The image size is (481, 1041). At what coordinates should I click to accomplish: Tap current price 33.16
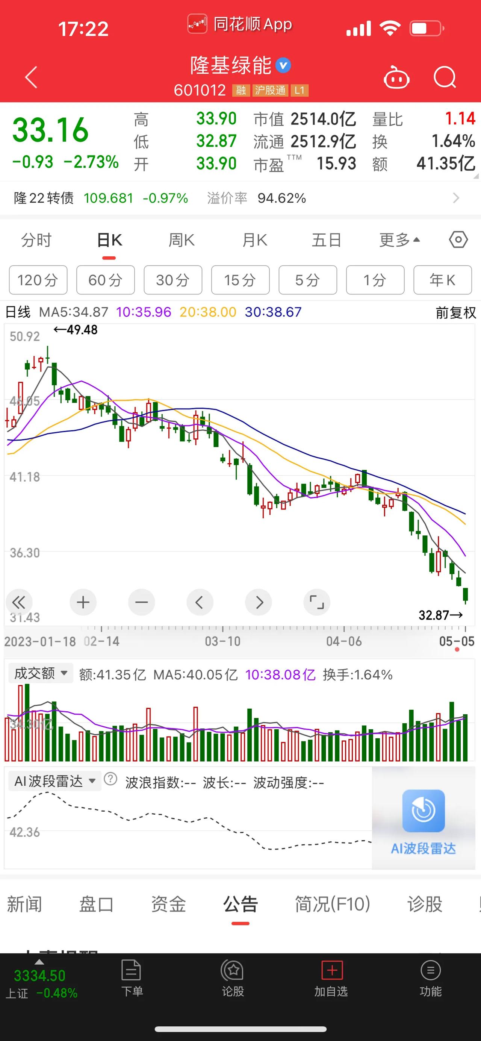tap(50, 130)
